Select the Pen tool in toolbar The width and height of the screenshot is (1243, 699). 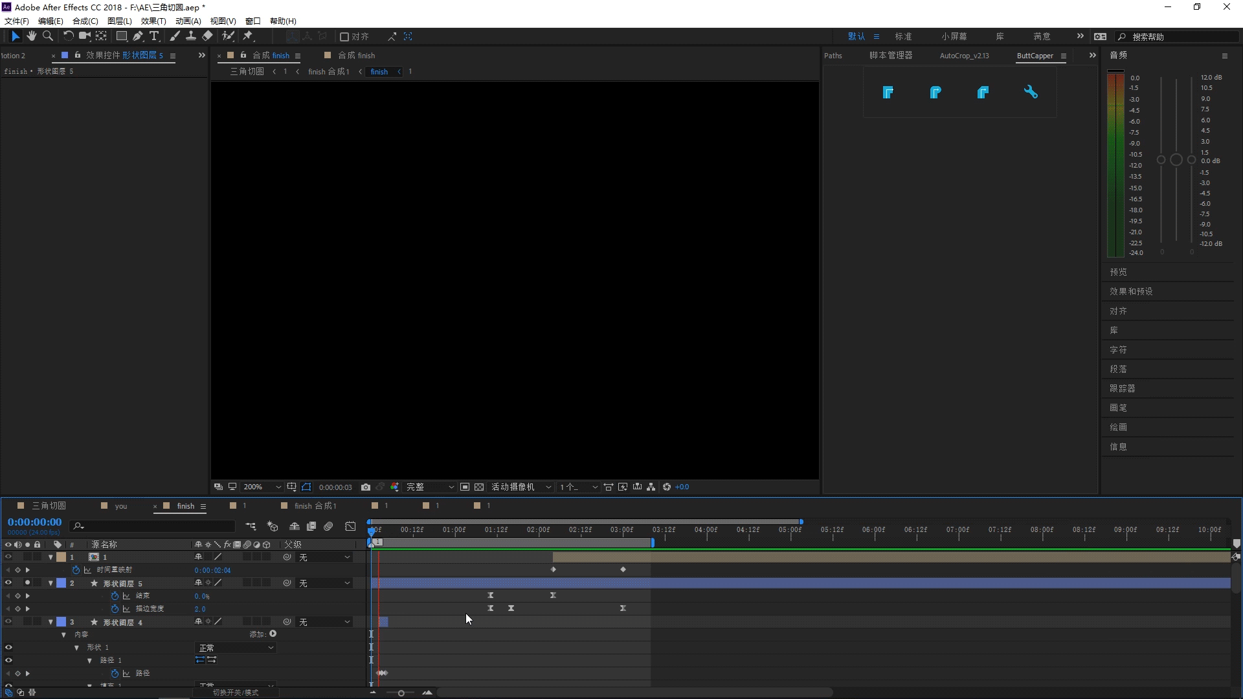pos(138,36)
